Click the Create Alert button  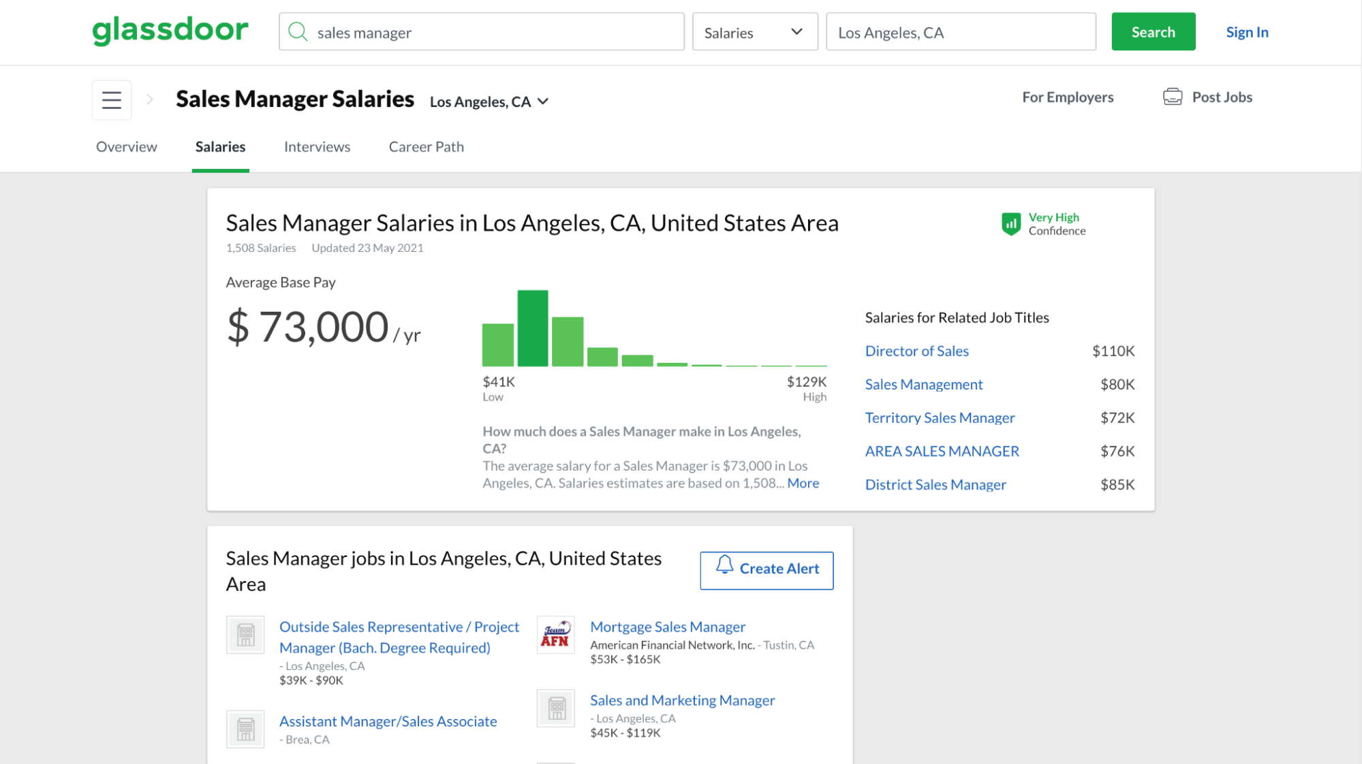pos(767,570)
